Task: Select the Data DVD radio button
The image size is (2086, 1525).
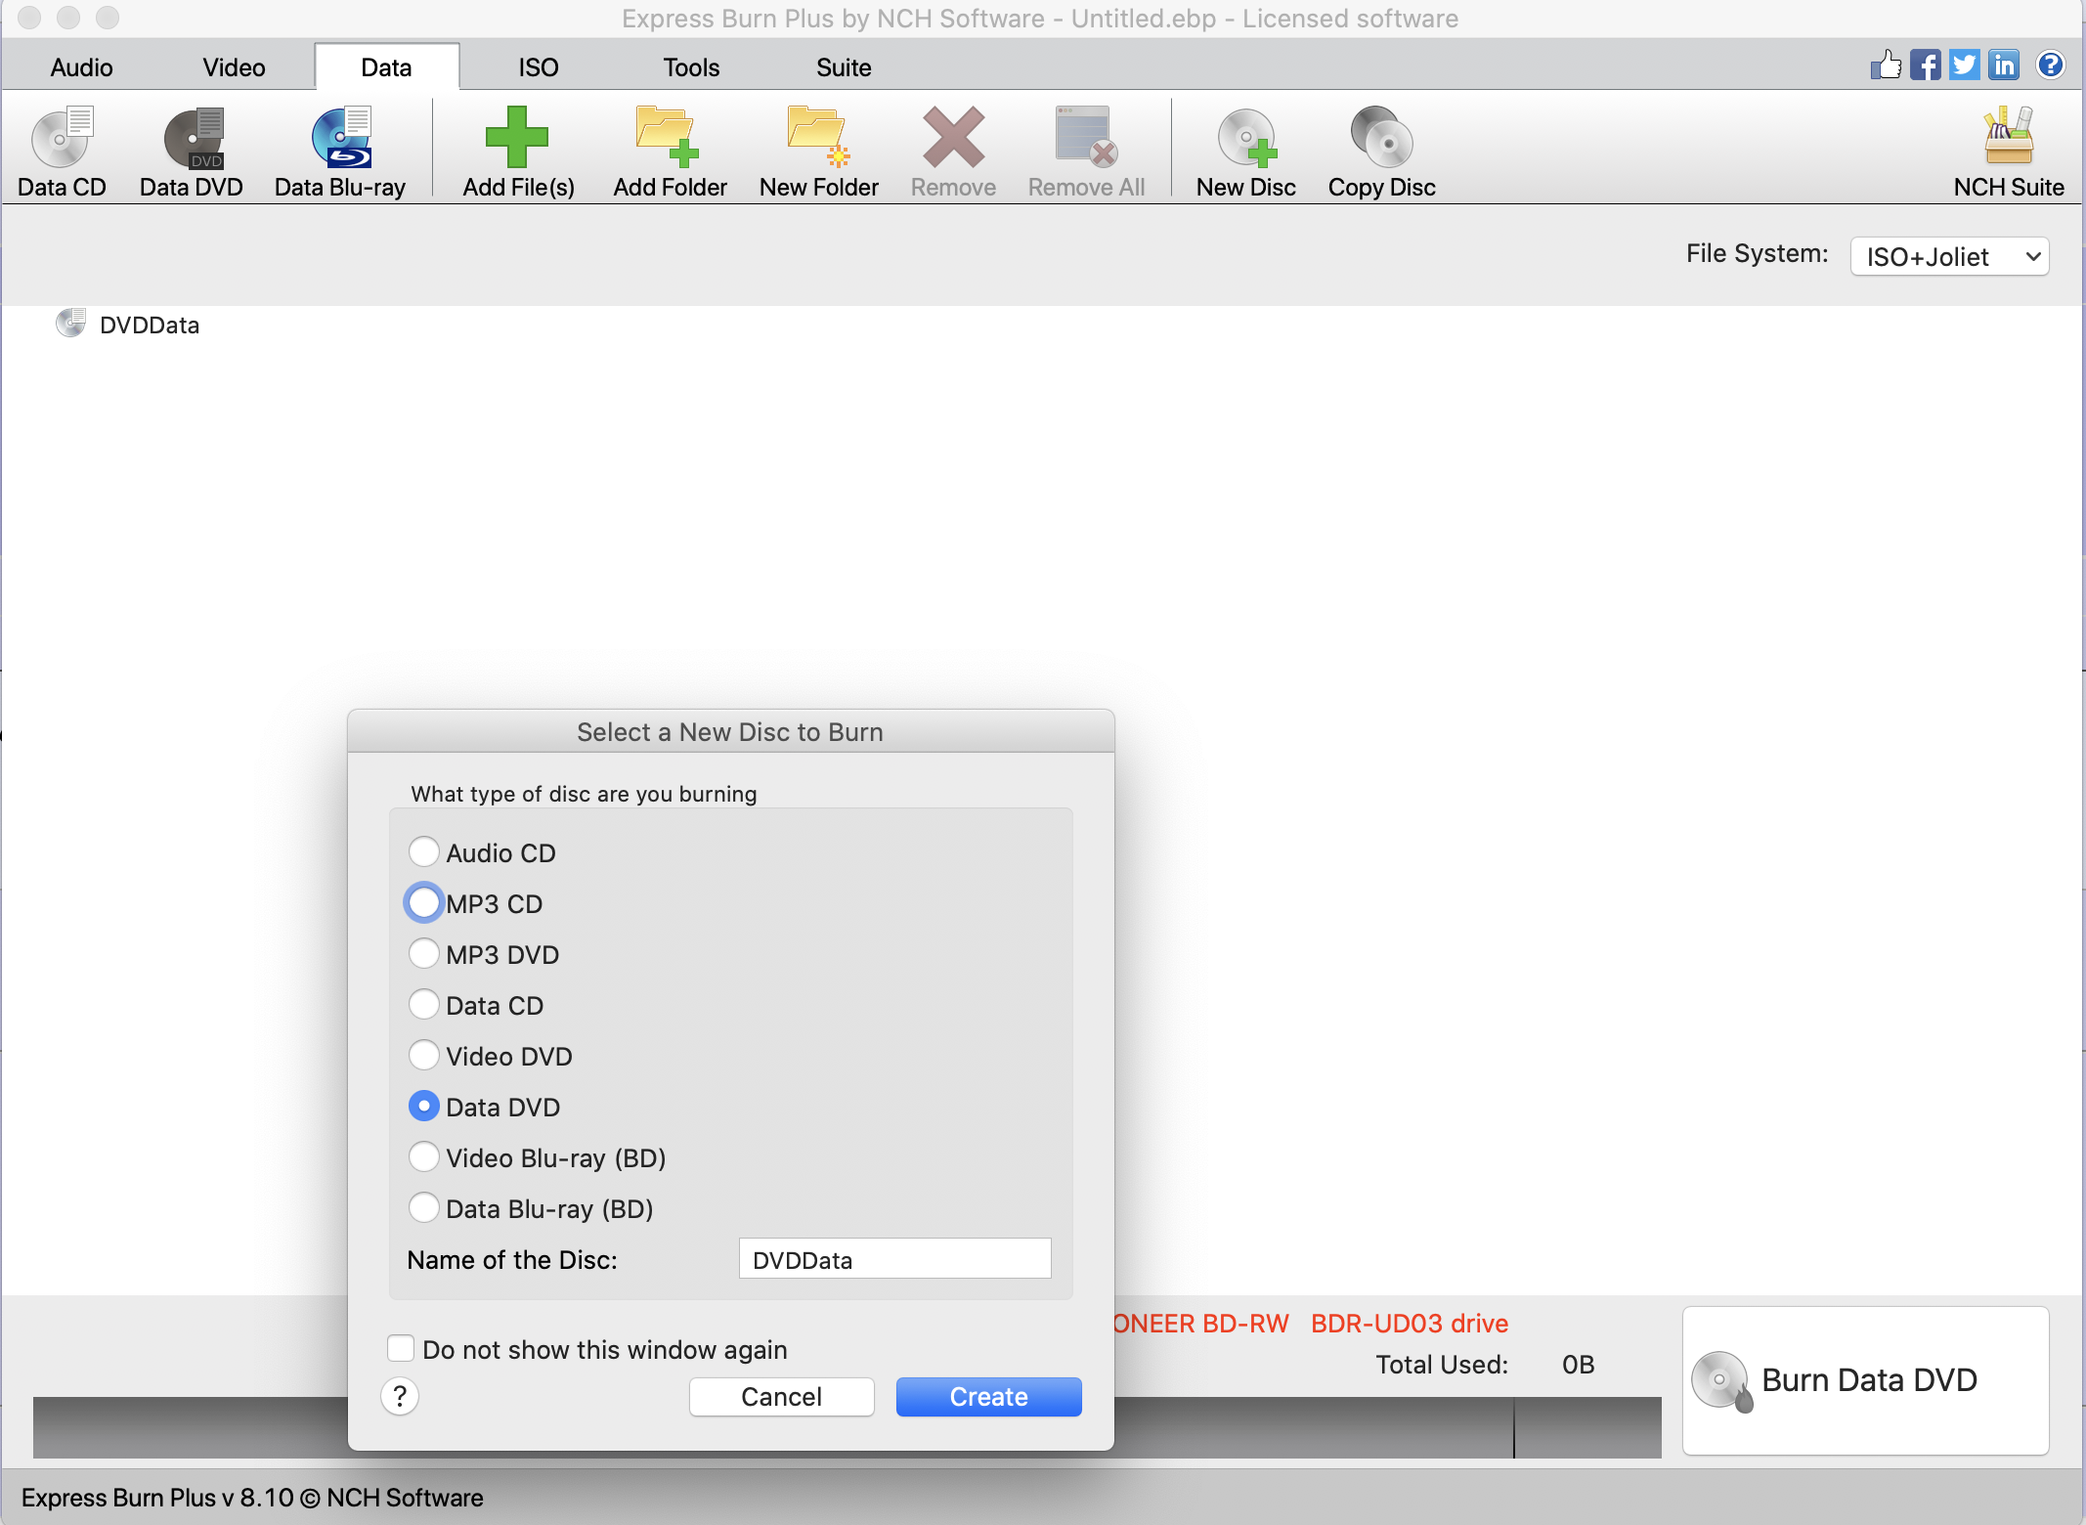Action: pyautogui.click(x=423, y=1106)
